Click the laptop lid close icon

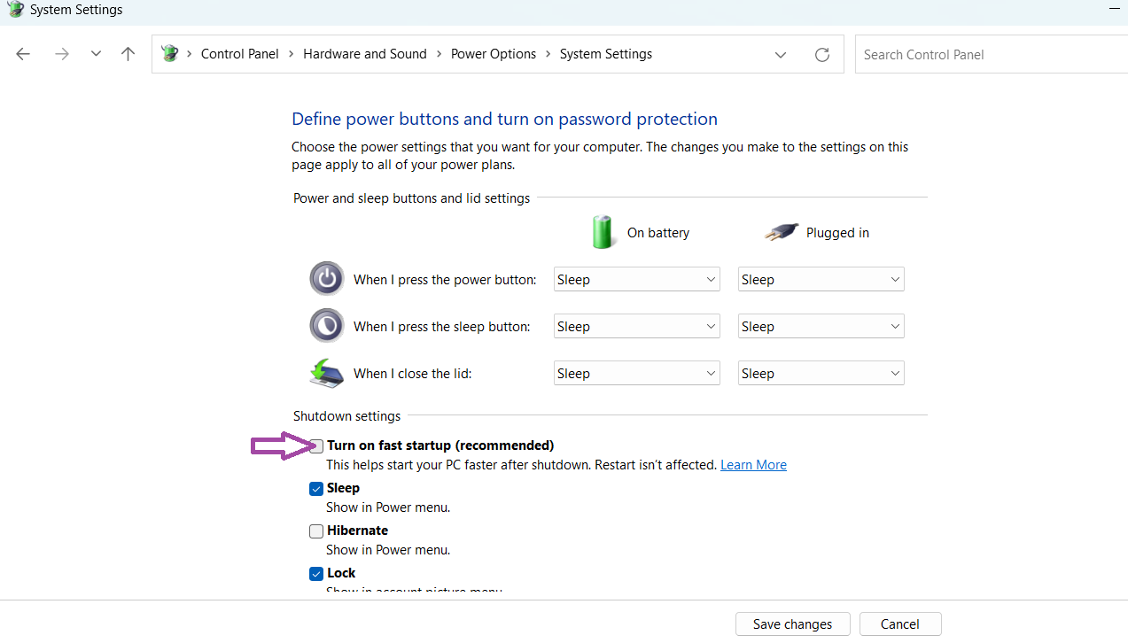tap(326, 373)
